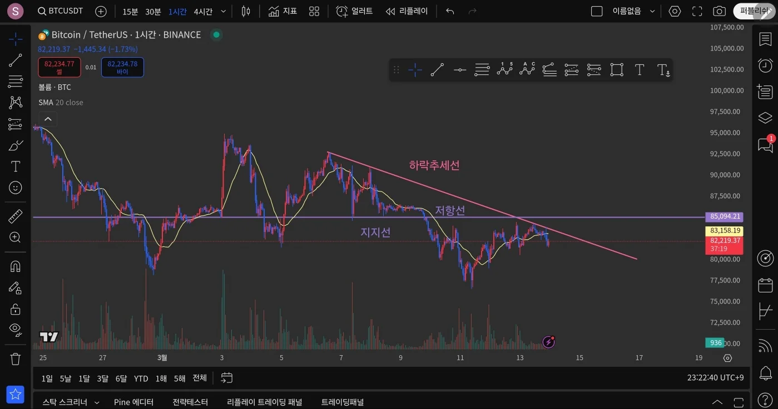
Task: Toggle favorites star button at bottom left
Action: pos(16,395)
